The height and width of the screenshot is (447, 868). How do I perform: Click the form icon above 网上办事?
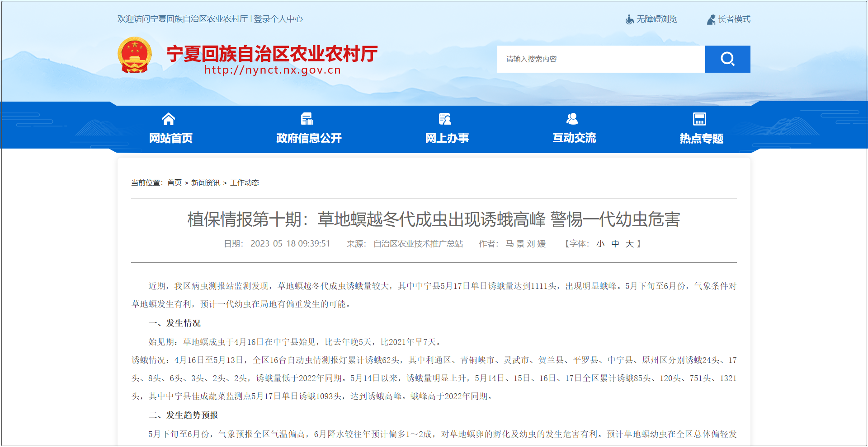[445, 119]
